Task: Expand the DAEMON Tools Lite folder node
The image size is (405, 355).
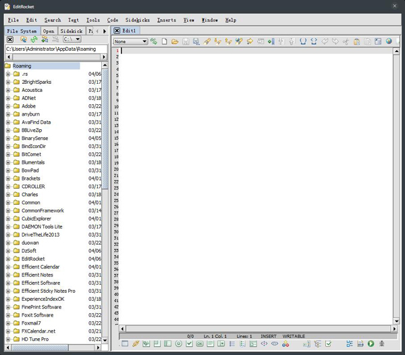Action: click(8, 227)
